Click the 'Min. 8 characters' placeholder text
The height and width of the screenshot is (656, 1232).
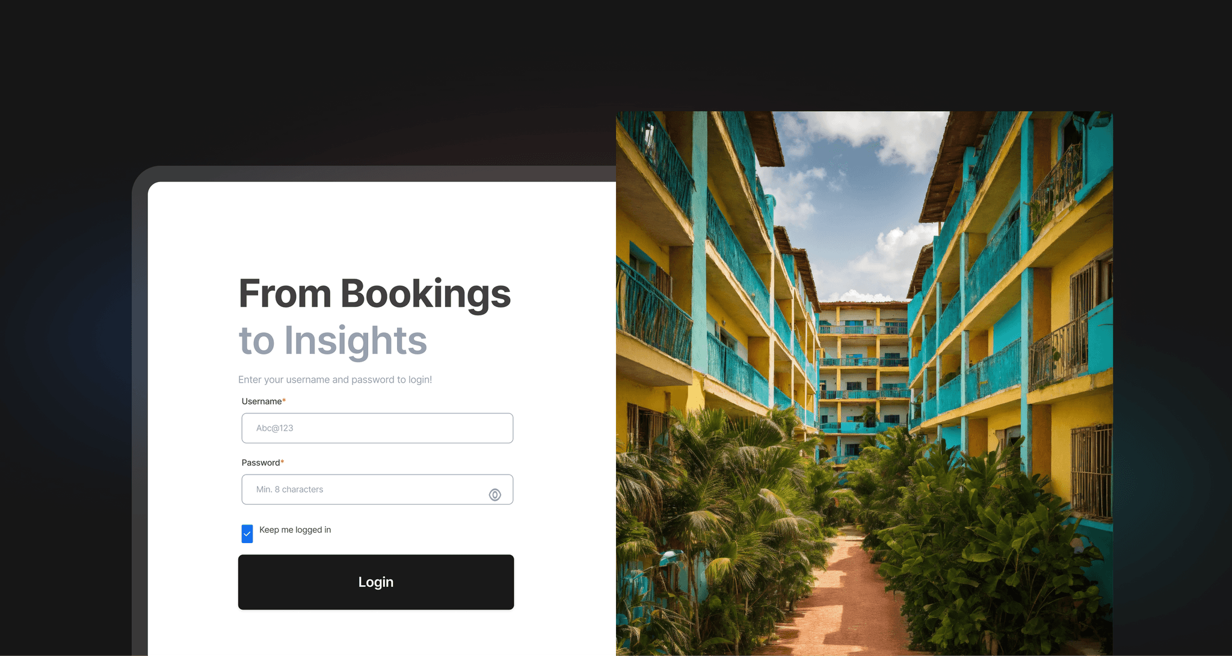(x=289, y=490)
